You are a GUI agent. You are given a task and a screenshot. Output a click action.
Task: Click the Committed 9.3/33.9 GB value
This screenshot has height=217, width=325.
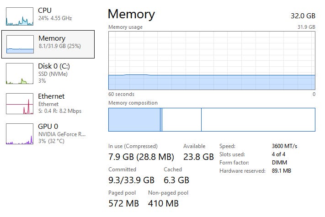(131, 180)
